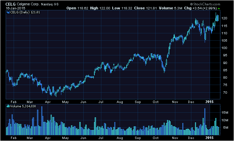Click the Feb label beneath the volume panel

(14, 138)
